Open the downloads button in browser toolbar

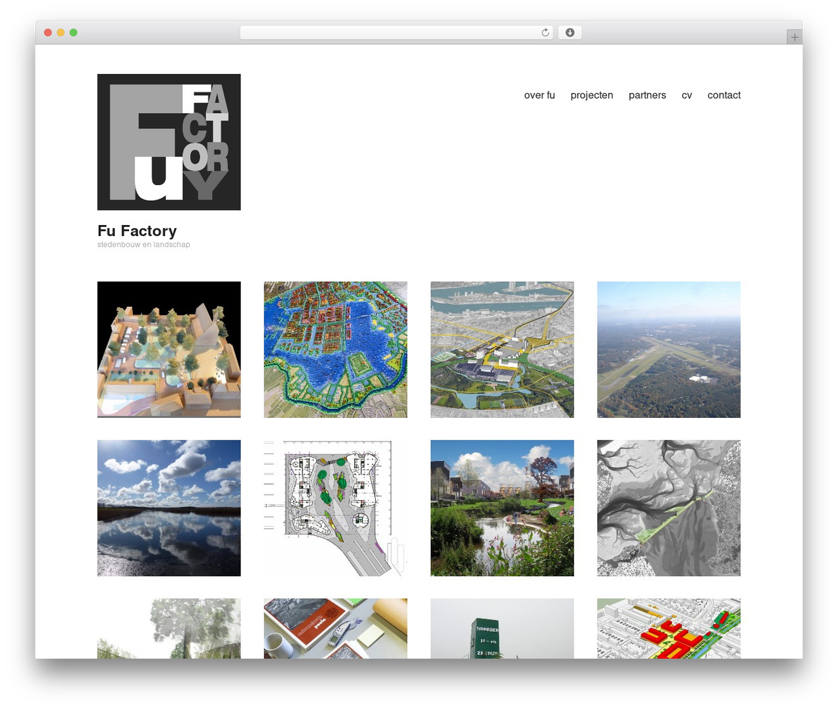570,33
